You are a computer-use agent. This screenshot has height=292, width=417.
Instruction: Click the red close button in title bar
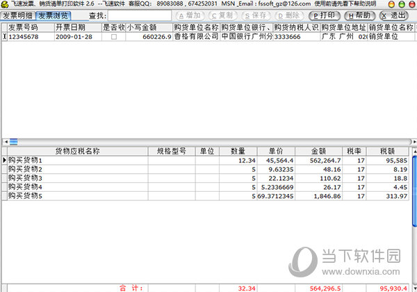[411, 4]
